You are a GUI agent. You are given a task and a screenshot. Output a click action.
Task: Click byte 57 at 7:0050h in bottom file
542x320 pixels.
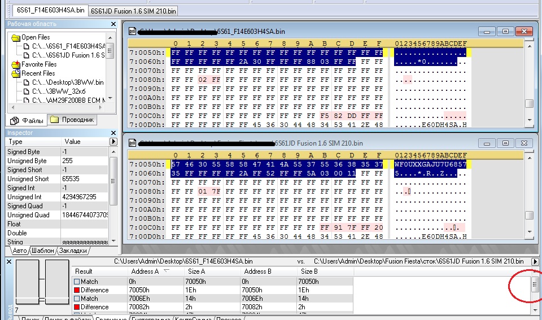point(176,164)
